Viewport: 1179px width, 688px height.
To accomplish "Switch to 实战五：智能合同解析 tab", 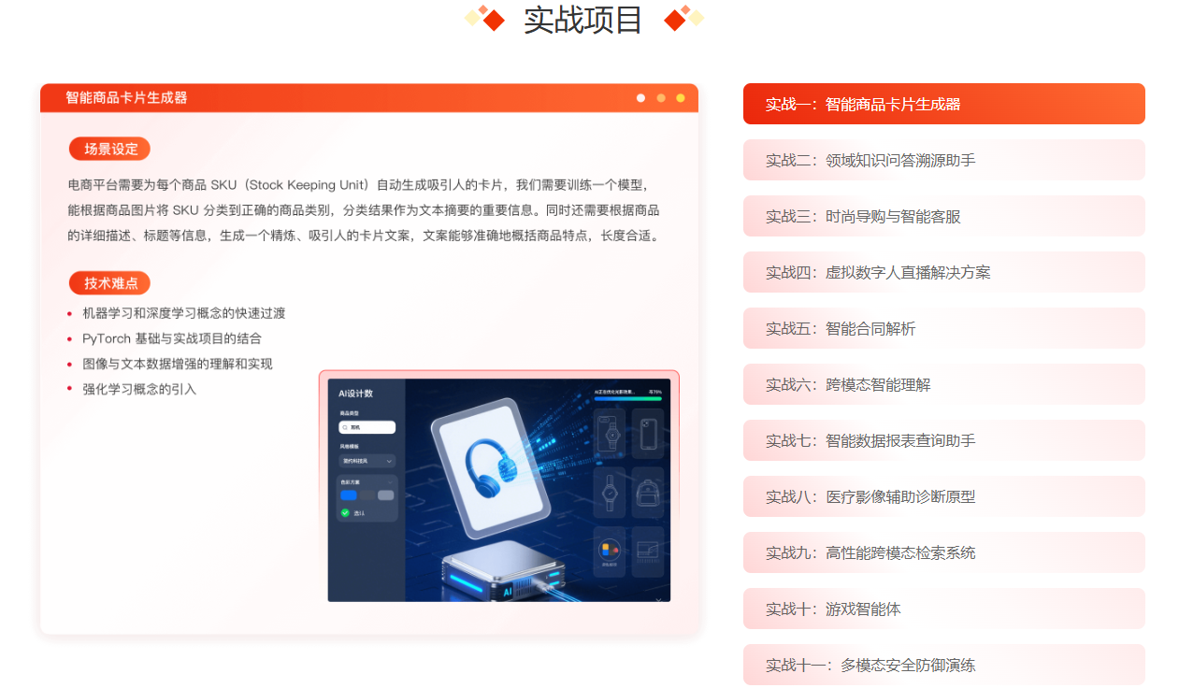I will [x=944, y=328].
